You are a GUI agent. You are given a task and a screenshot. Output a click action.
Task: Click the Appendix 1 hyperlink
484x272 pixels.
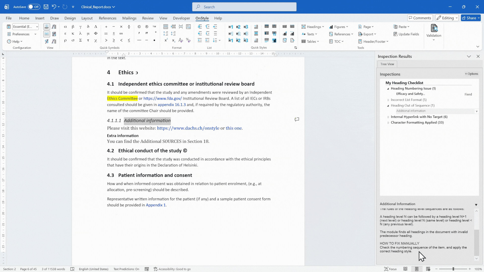coord(156,205)
